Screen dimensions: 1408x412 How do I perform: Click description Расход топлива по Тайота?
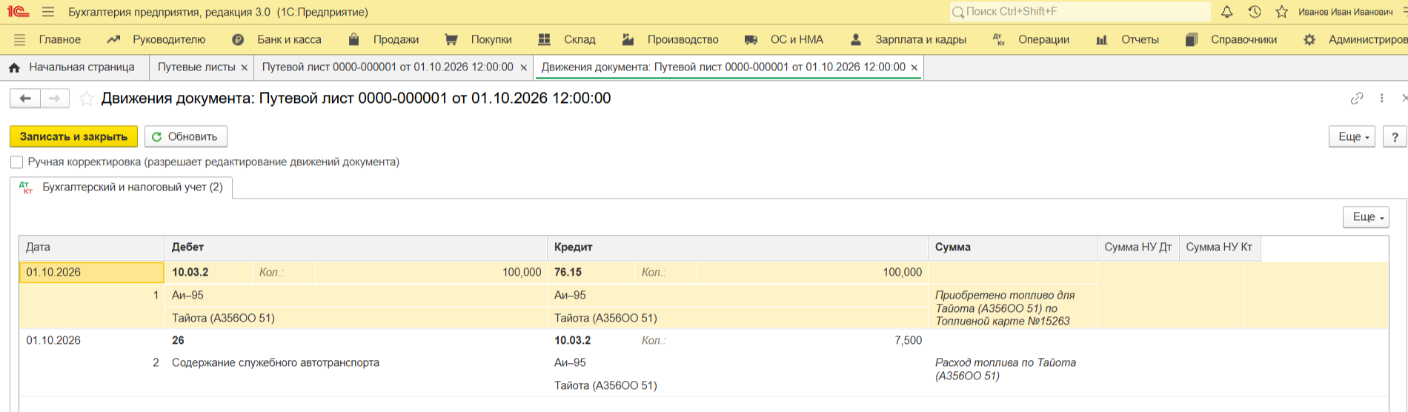[1006, 369]
